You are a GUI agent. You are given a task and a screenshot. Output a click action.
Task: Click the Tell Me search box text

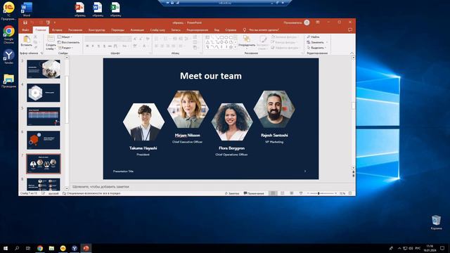tap(264, 30)
